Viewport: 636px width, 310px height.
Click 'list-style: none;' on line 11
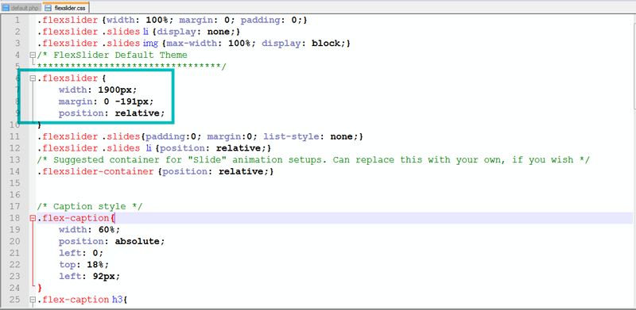click(x=311, y=137)
